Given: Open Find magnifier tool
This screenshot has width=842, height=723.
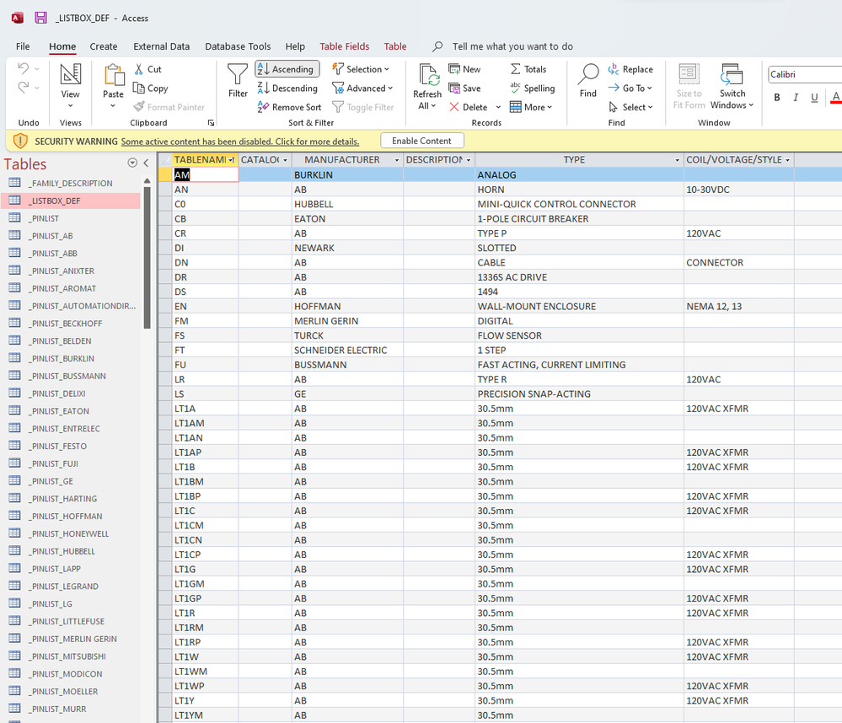Looking at the screenshot, I should (x=588, y=75).
